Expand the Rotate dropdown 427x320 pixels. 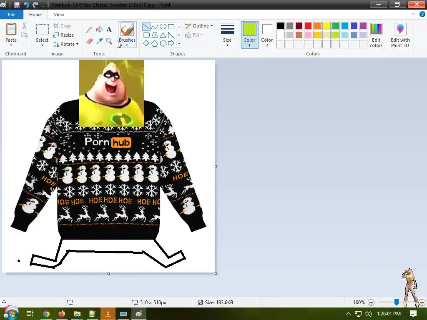click(77, 44)
